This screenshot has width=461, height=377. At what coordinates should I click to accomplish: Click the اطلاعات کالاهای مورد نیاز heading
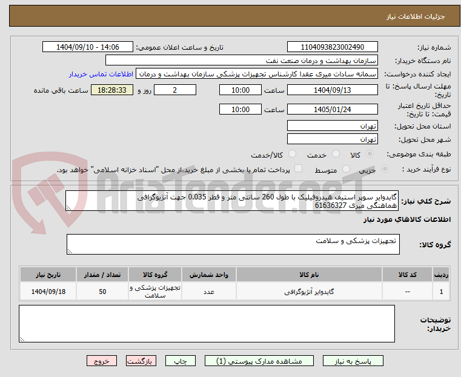(x=407, y=219)
